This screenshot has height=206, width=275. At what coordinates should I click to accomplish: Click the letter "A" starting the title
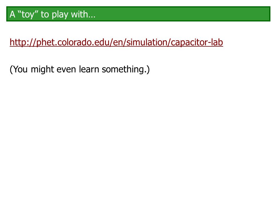pyautogui.click(x=12, y=14)
